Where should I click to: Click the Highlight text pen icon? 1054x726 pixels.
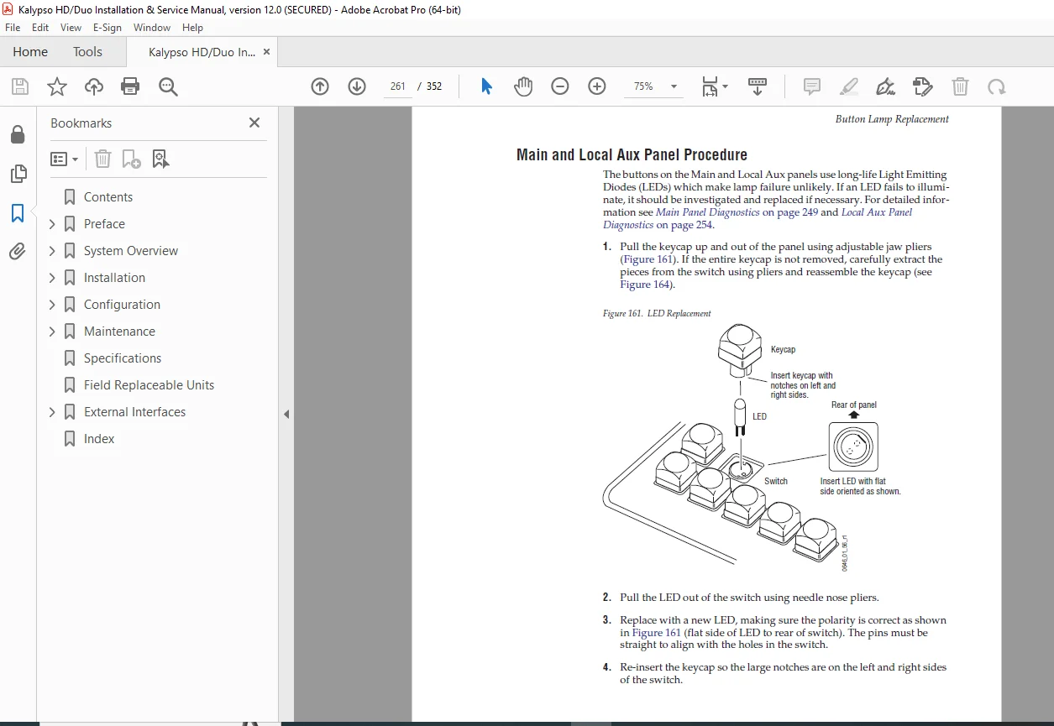[x=849, y=86]
